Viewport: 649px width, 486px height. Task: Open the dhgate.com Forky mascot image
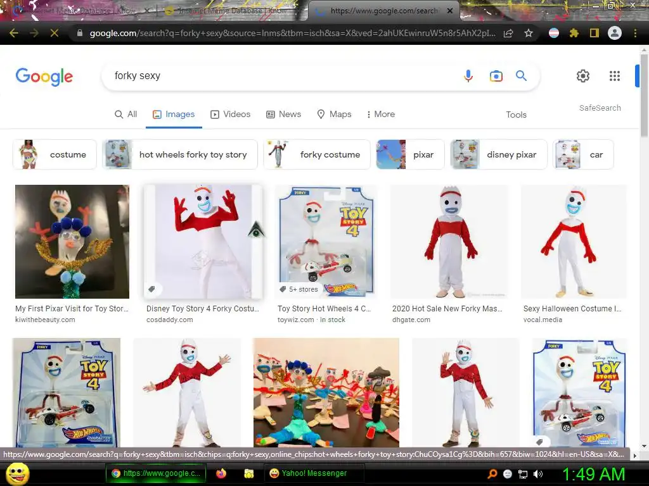point(449,241)
